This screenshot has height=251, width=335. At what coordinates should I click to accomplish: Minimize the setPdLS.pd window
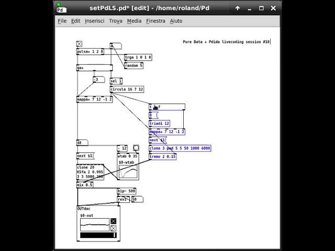pos(250,8)
